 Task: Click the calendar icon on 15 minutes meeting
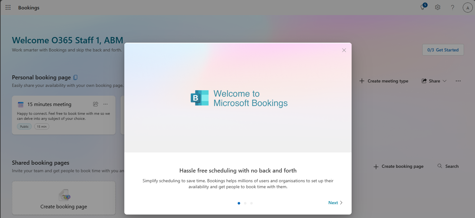point(21,104)
